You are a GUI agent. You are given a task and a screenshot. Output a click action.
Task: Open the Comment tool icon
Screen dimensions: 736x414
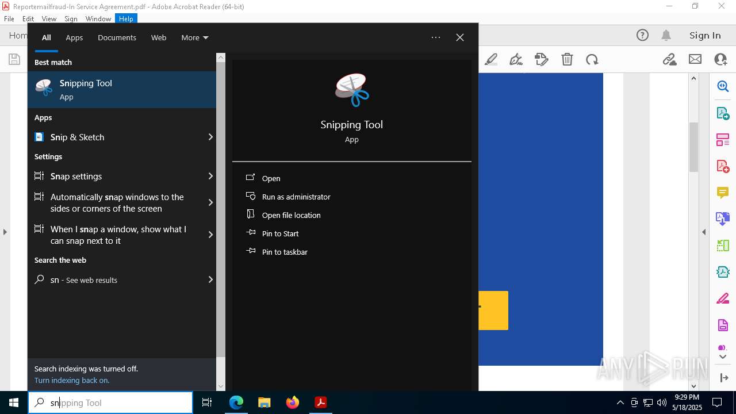(723, 192)
